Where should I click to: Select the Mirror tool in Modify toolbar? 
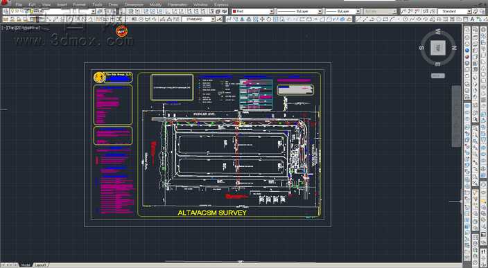(242, 19)
